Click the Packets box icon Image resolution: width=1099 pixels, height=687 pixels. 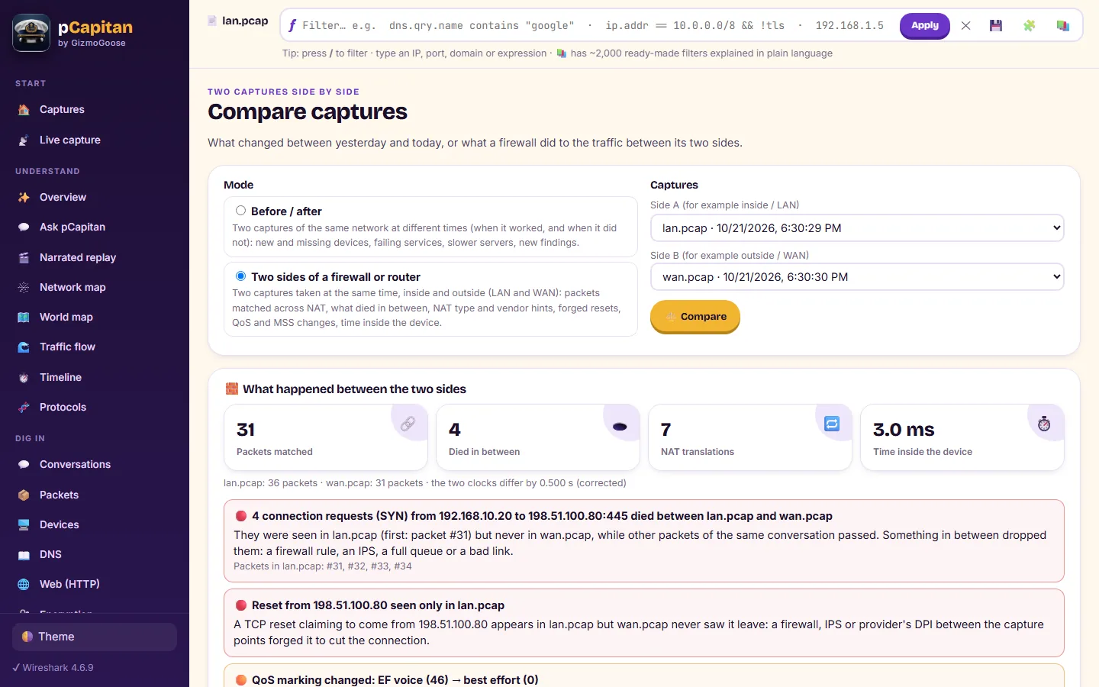pos(24,495)
